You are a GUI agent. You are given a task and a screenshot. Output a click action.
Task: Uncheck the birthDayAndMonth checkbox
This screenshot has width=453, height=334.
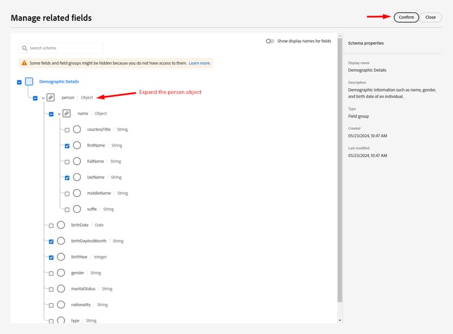point(51,241)
